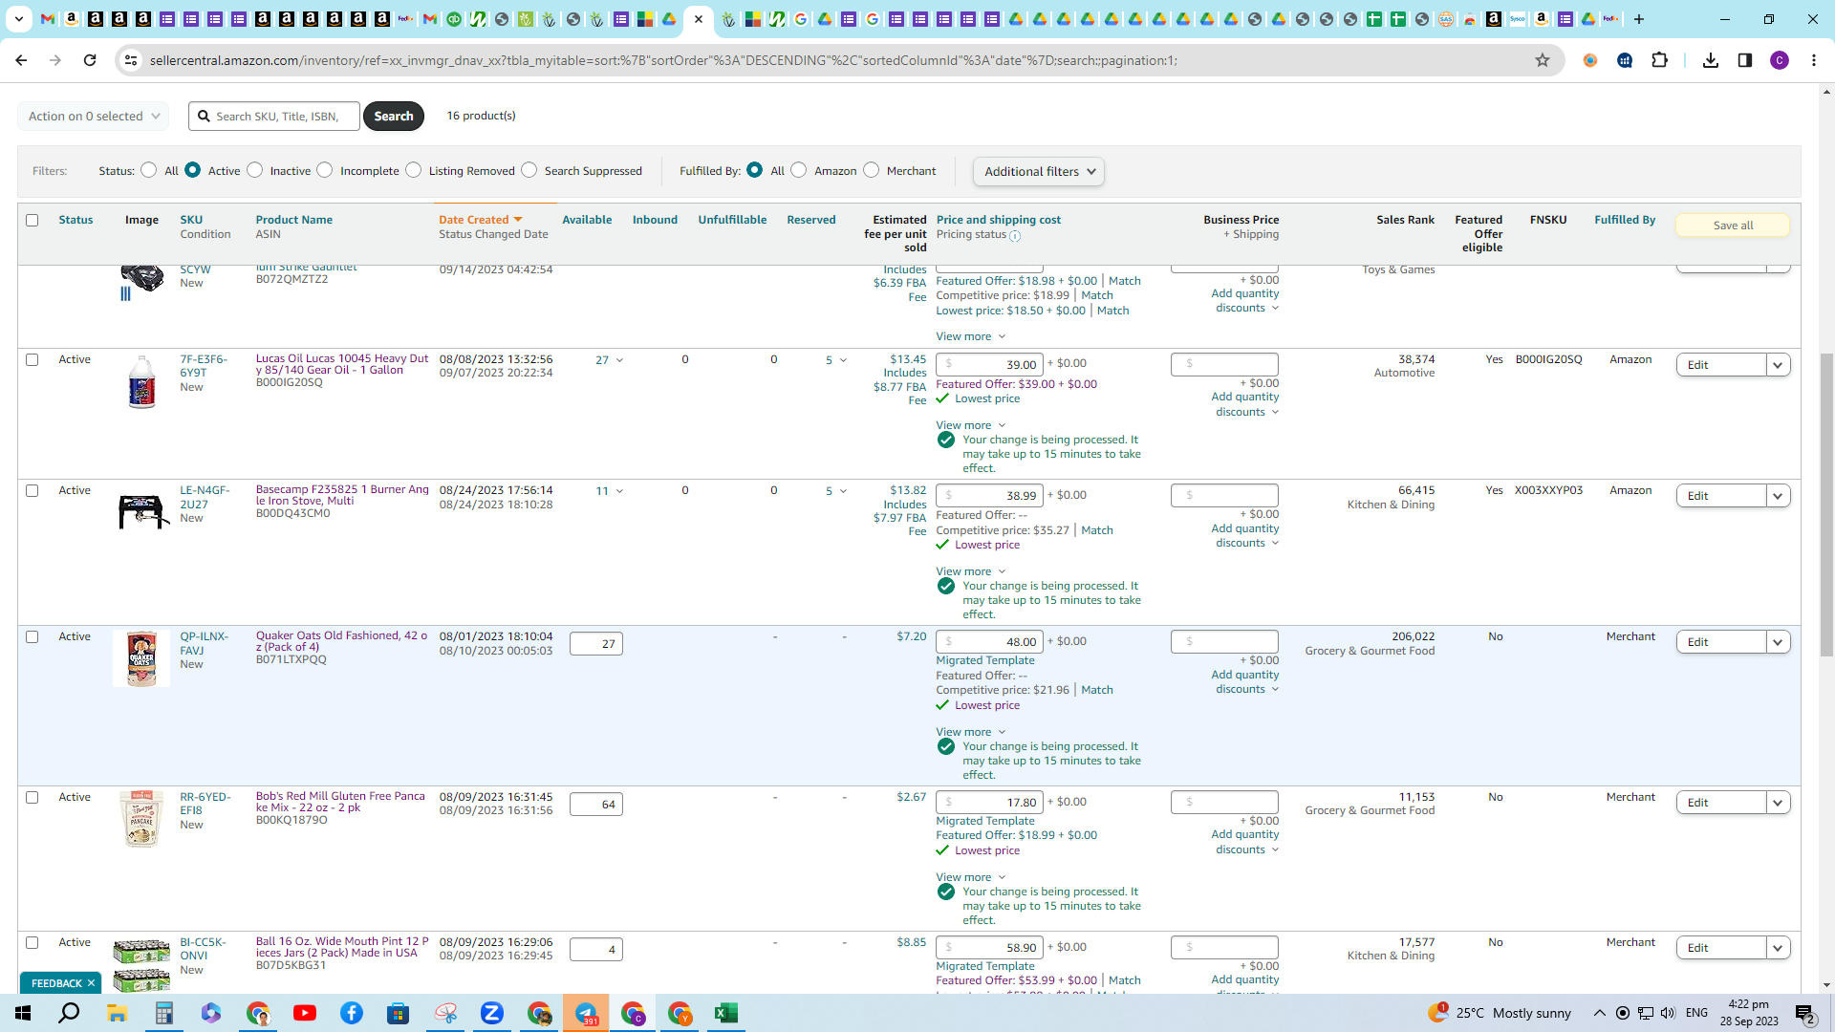
Task: Open the Edit dropdown arrow for Basecamp stove
Action: (1779, 496)
